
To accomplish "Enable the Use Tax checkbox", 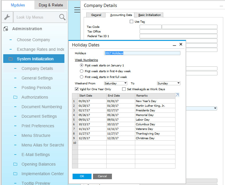I will tap(131, 22).
